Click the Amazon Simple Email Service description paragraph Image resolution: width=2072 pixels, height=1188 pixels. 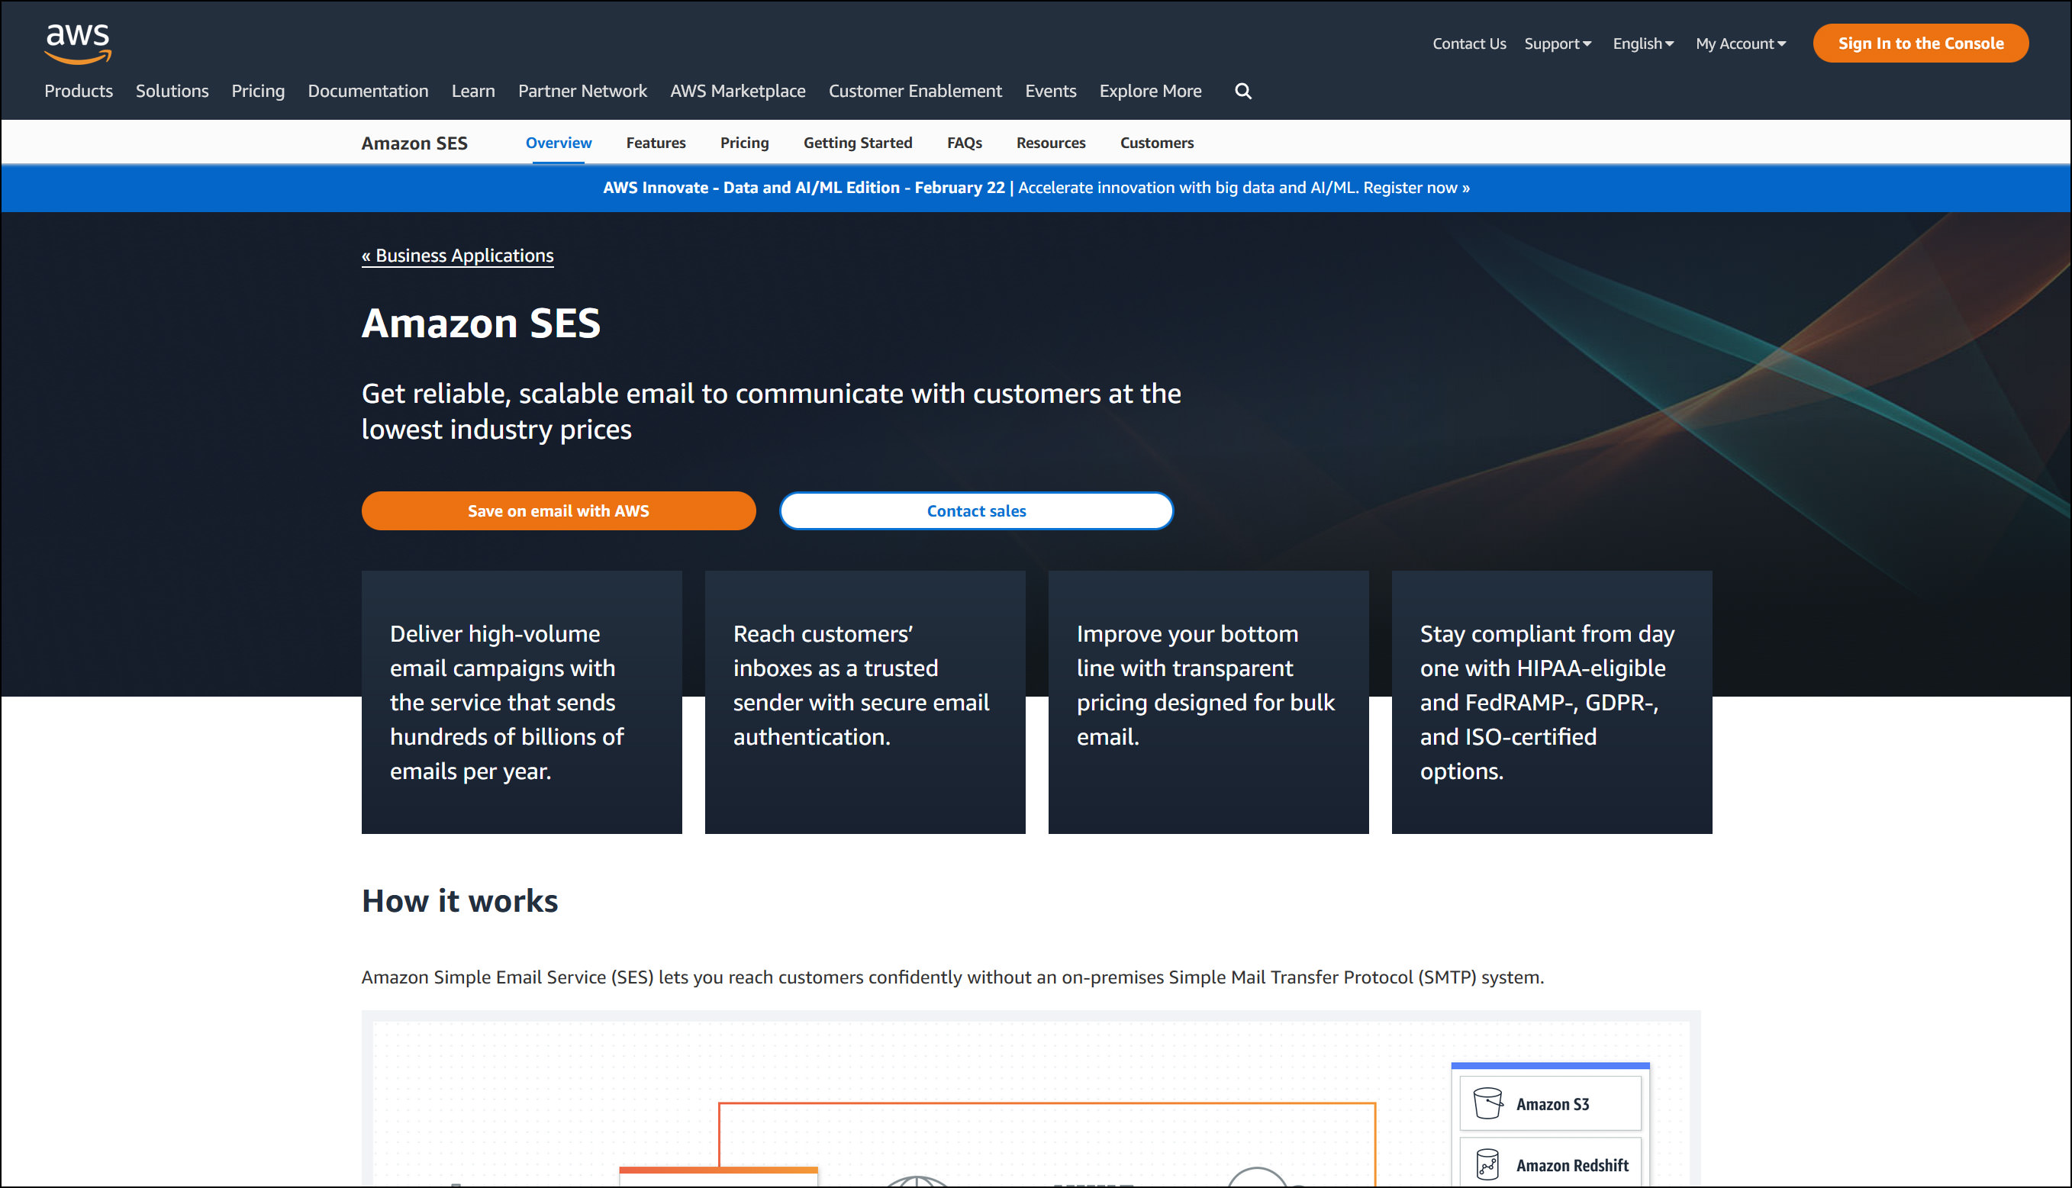(x=952, y=977)
